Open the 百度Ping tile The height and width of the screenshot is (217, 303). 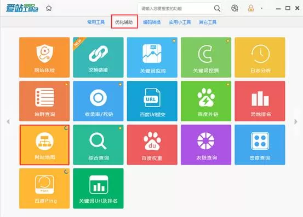44,189
